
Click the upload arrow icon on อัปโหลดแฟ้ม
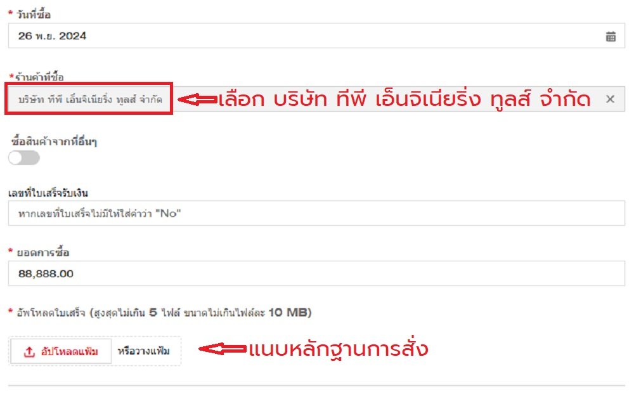tap(29, 352)
